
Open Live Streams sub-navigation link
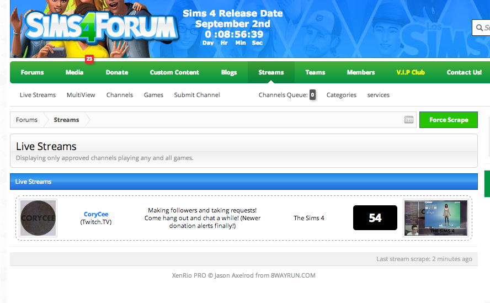click(x=38, y=95)
